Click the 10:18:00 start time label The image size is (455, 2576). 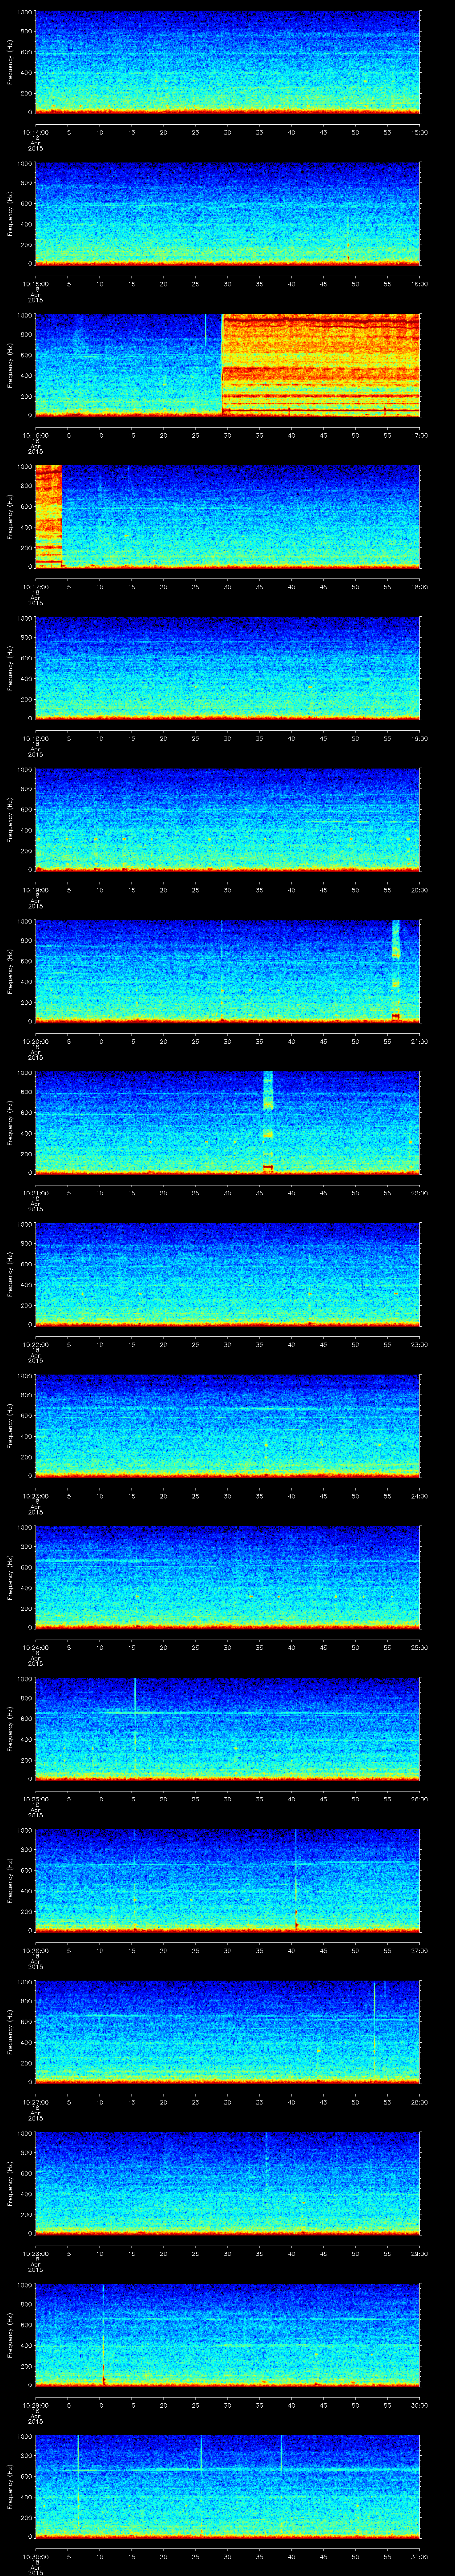tap(35, 738)
